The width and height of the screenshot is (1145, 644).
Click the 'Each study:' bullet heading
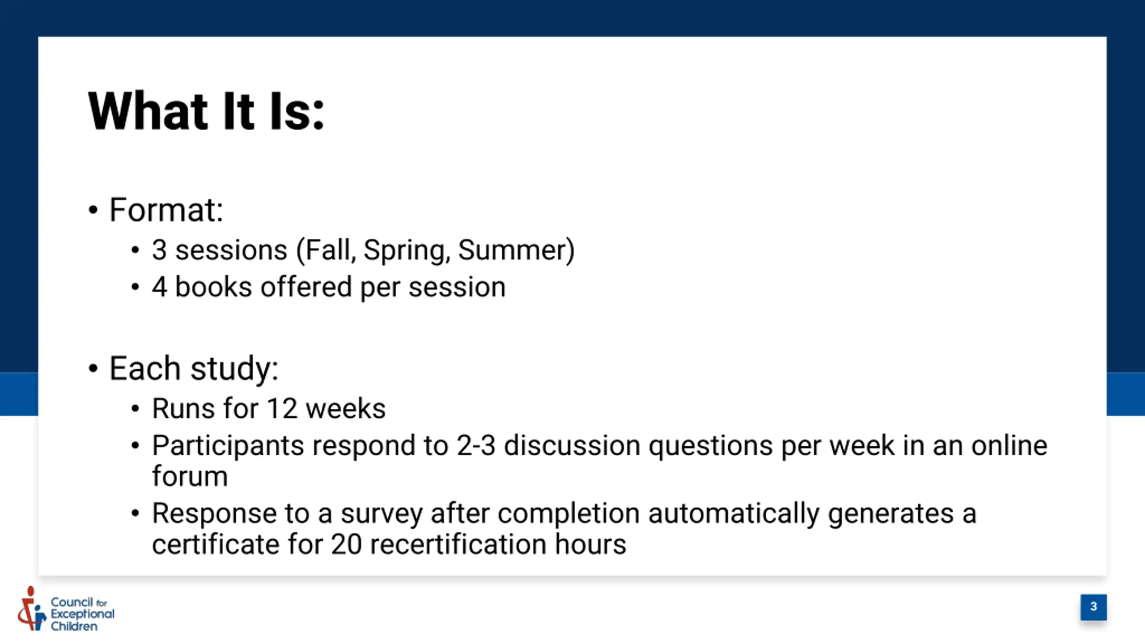click(194, 369)
